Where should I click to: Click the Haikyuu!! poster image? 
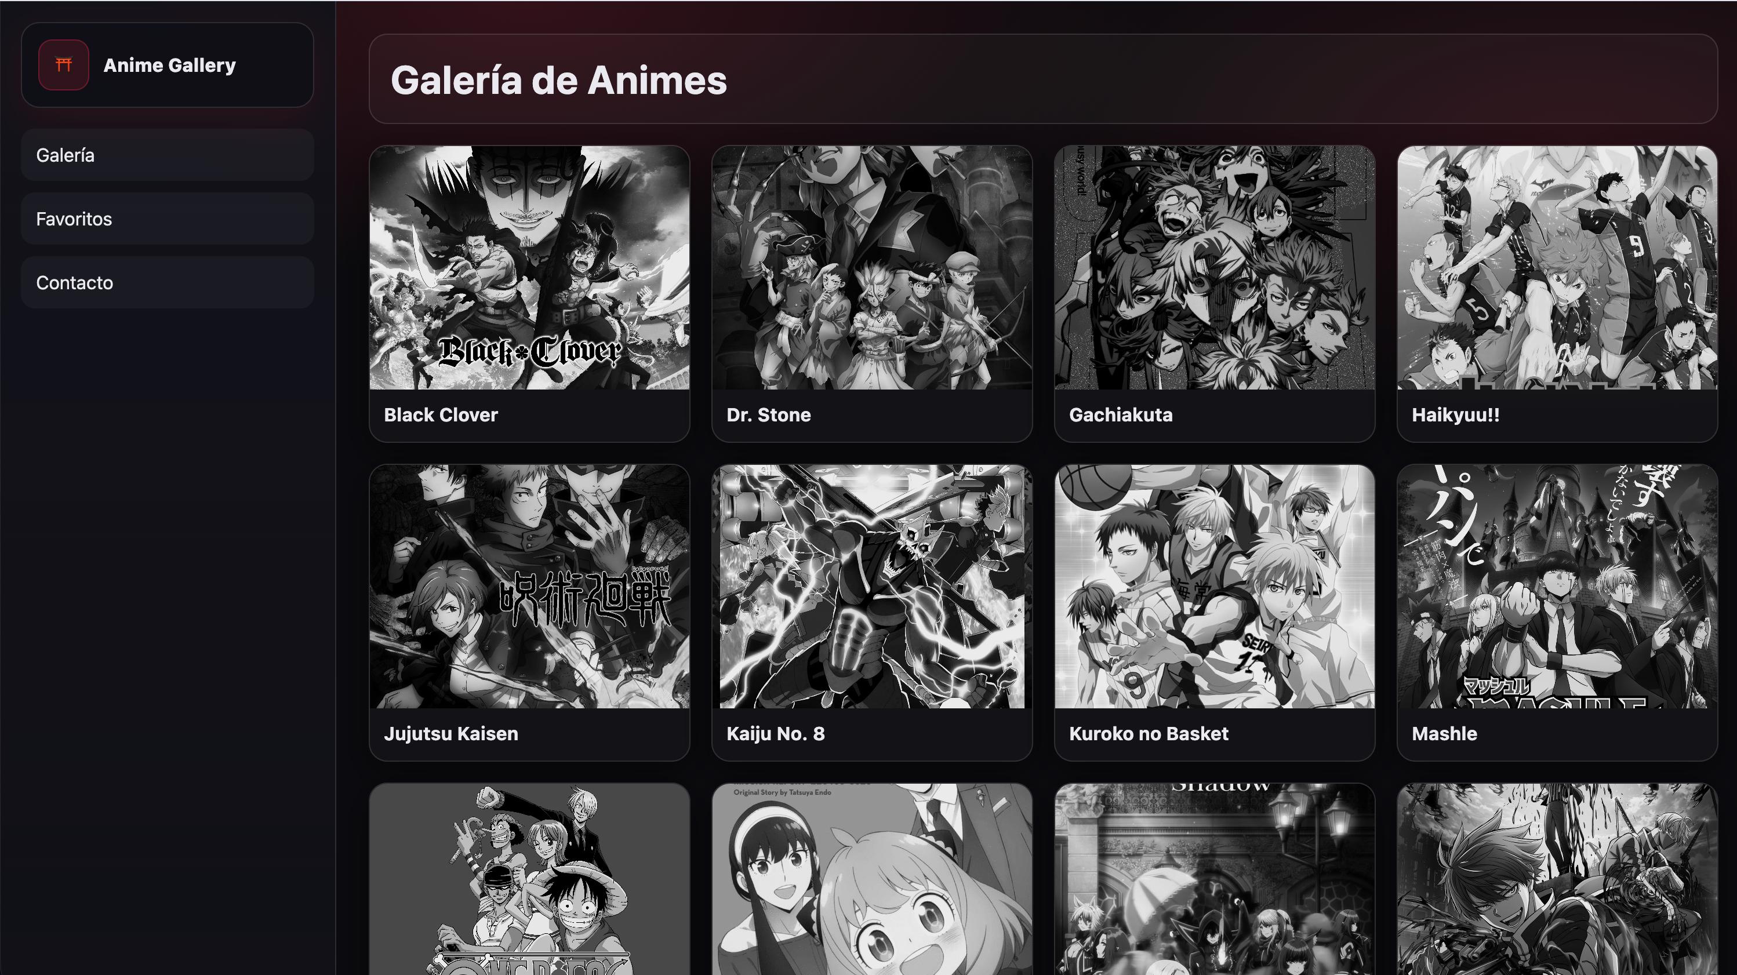tap(1557, 268)
